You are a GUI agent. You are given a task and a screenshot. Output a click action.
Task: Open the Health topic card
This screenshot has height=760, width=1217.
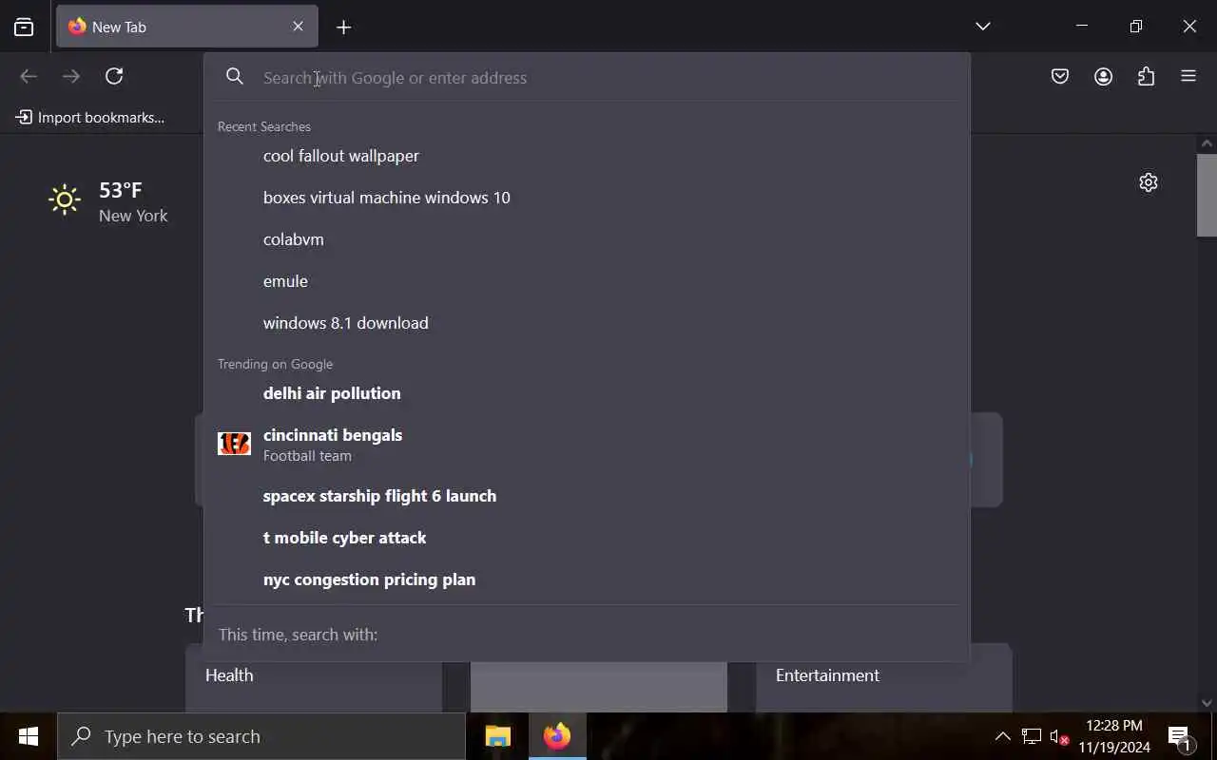pyautogui.click(x=314, y=678)
